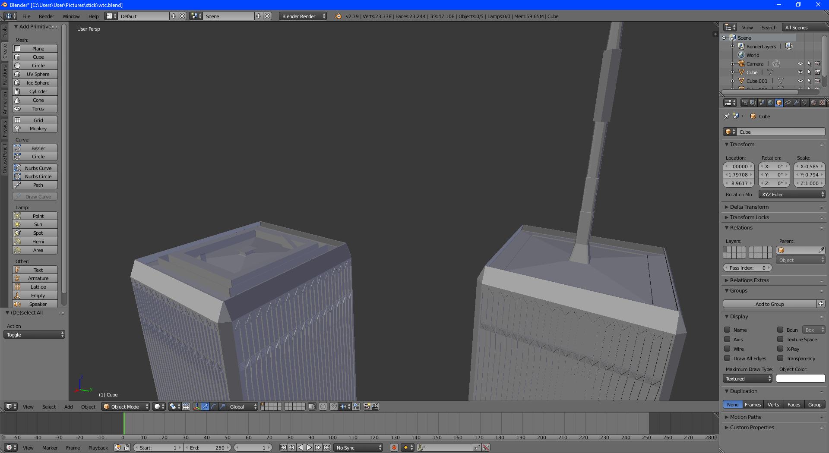Expand the Delta Transform panel
This screenshot has width=829, height=453.
click(x=749, y=207)
